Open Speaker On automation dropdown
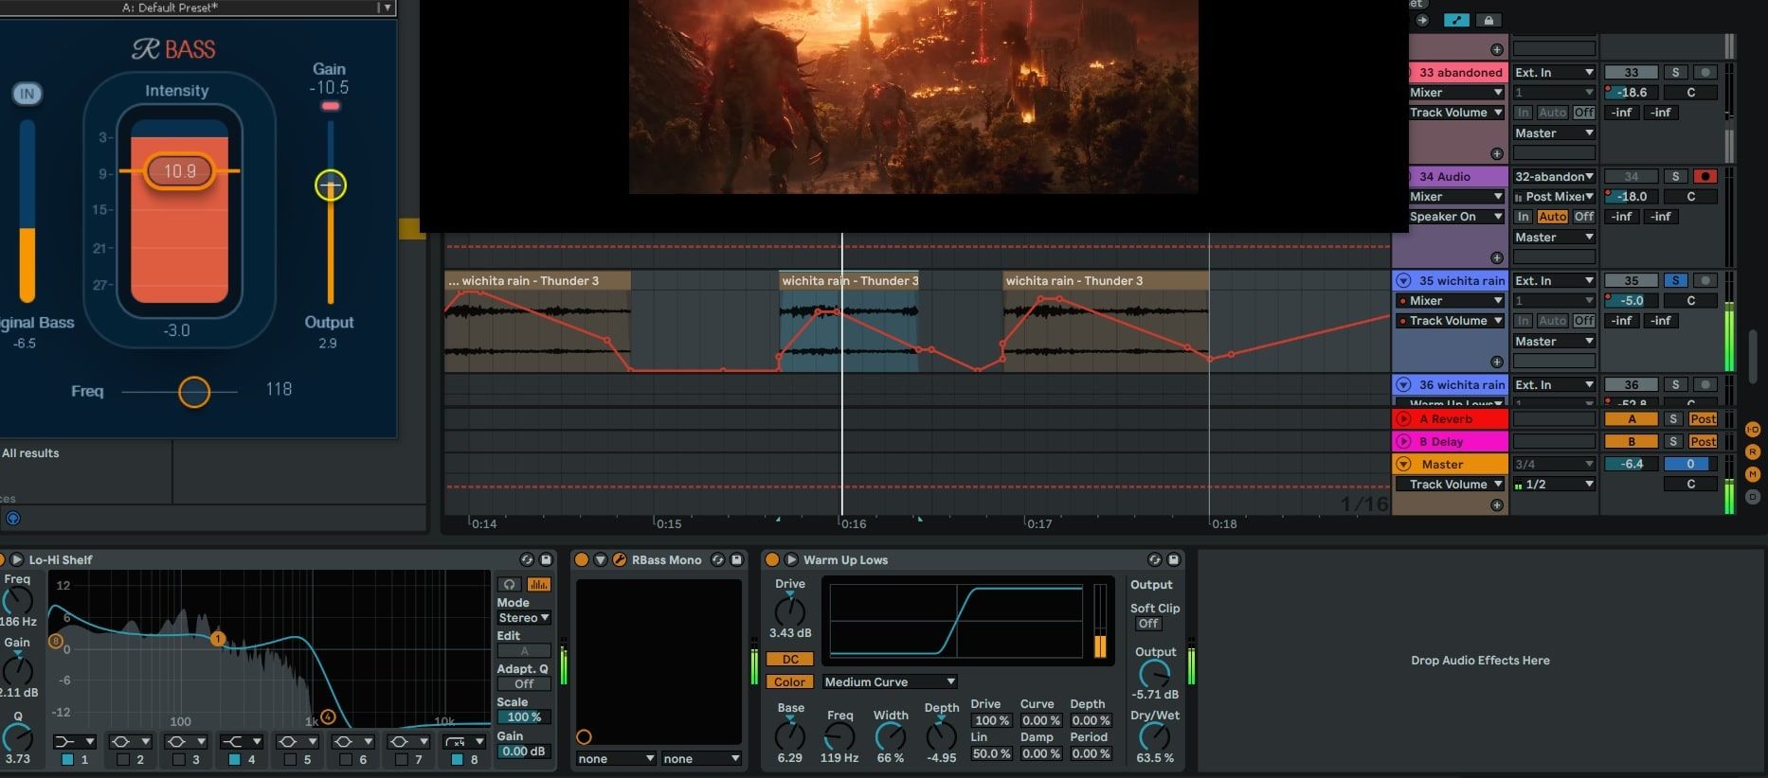 (x=1456, y=217)
